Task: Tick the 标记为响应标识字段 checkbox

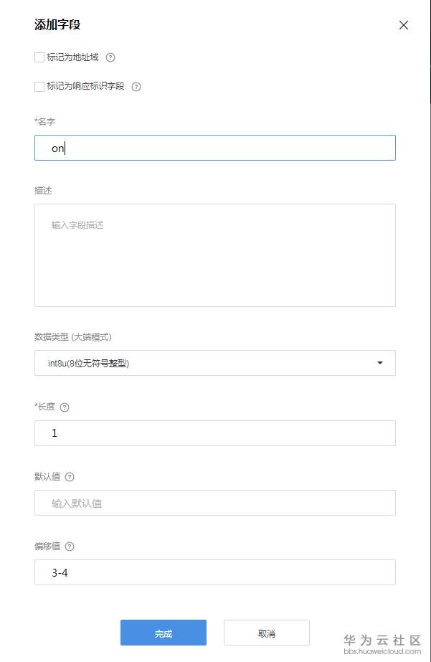Action: click(x=39, y=87)
